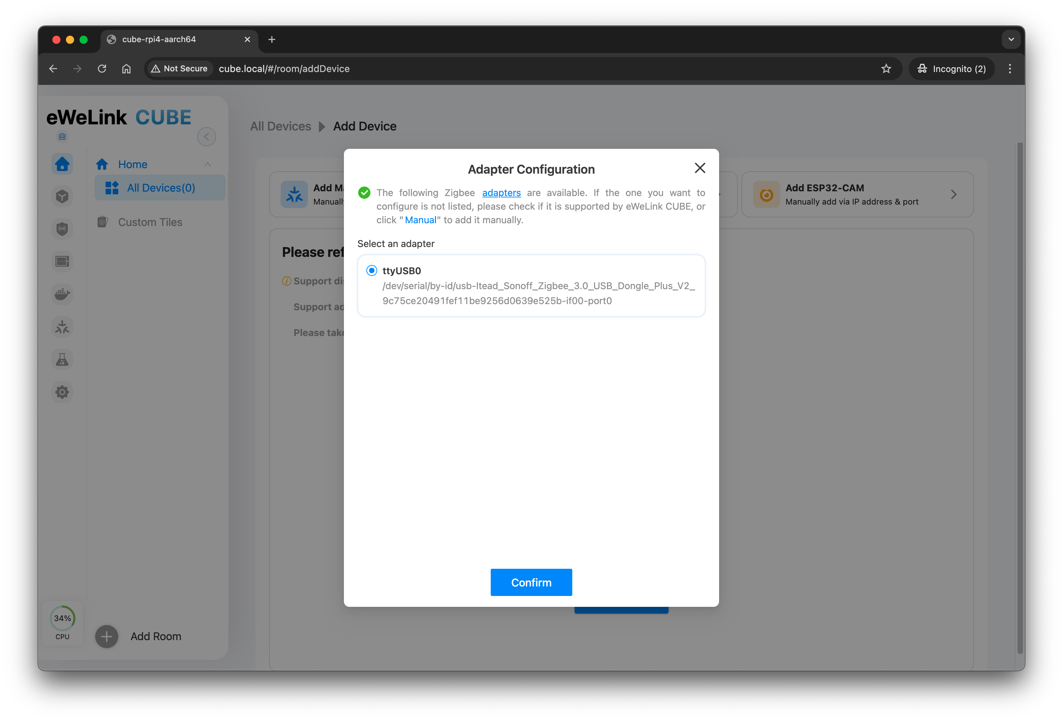Image resolution: width=1063 pixels, height=721 pixels.
Task: Click the cube icon in sidebar
Action: 62,196
